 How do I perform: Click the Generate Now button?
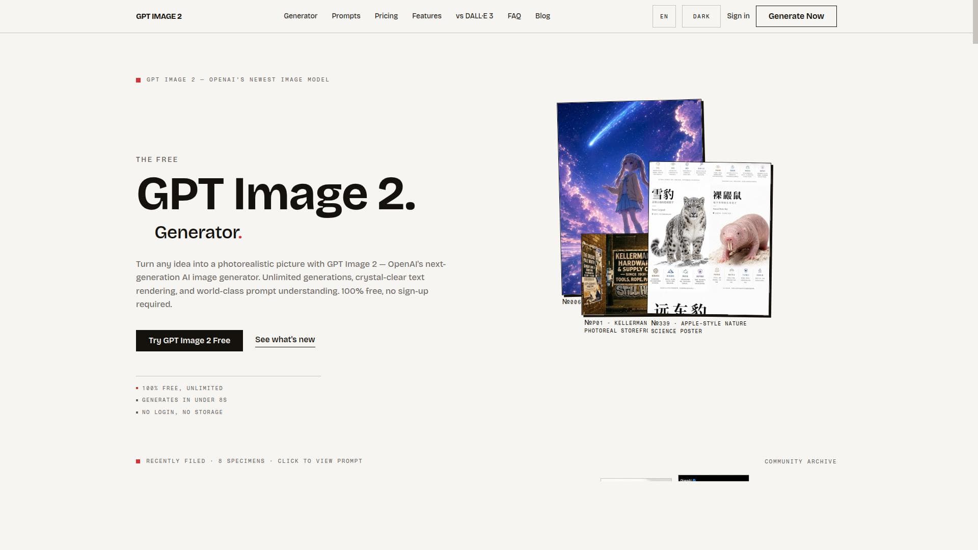point(796,16)
